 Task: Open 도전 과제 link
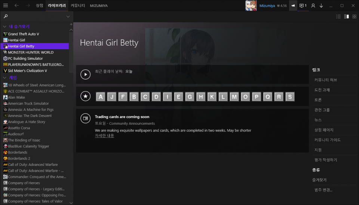[x=322, y=90]
